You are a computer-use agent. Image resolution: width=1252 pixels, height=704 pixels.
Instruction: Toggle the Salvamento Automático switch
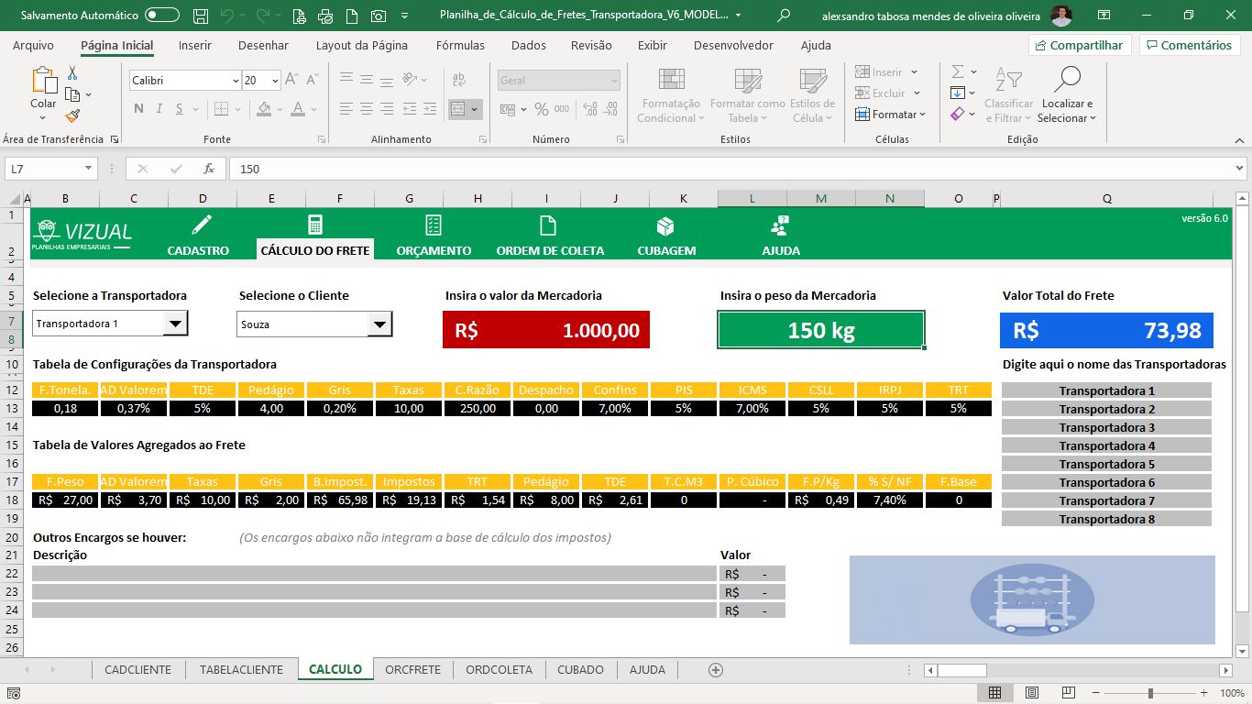coord(162,15)
